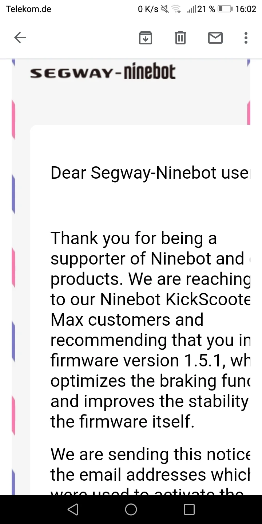This screenshot has width=262, height=524.
Task: Tap the 0 K/s network speed indicator
Action: pos(148,9)
